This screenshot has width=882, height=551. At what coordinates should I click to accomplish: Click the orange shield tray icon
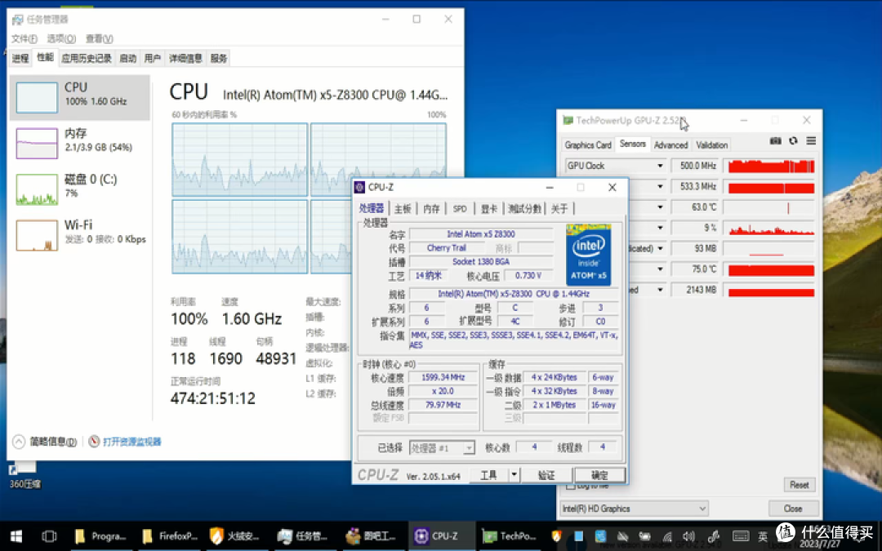point(556,536)
